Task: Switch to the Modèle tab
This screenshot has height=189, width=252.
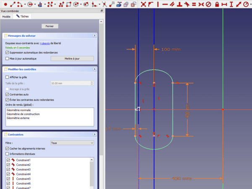Action: (x=6, y=16)
